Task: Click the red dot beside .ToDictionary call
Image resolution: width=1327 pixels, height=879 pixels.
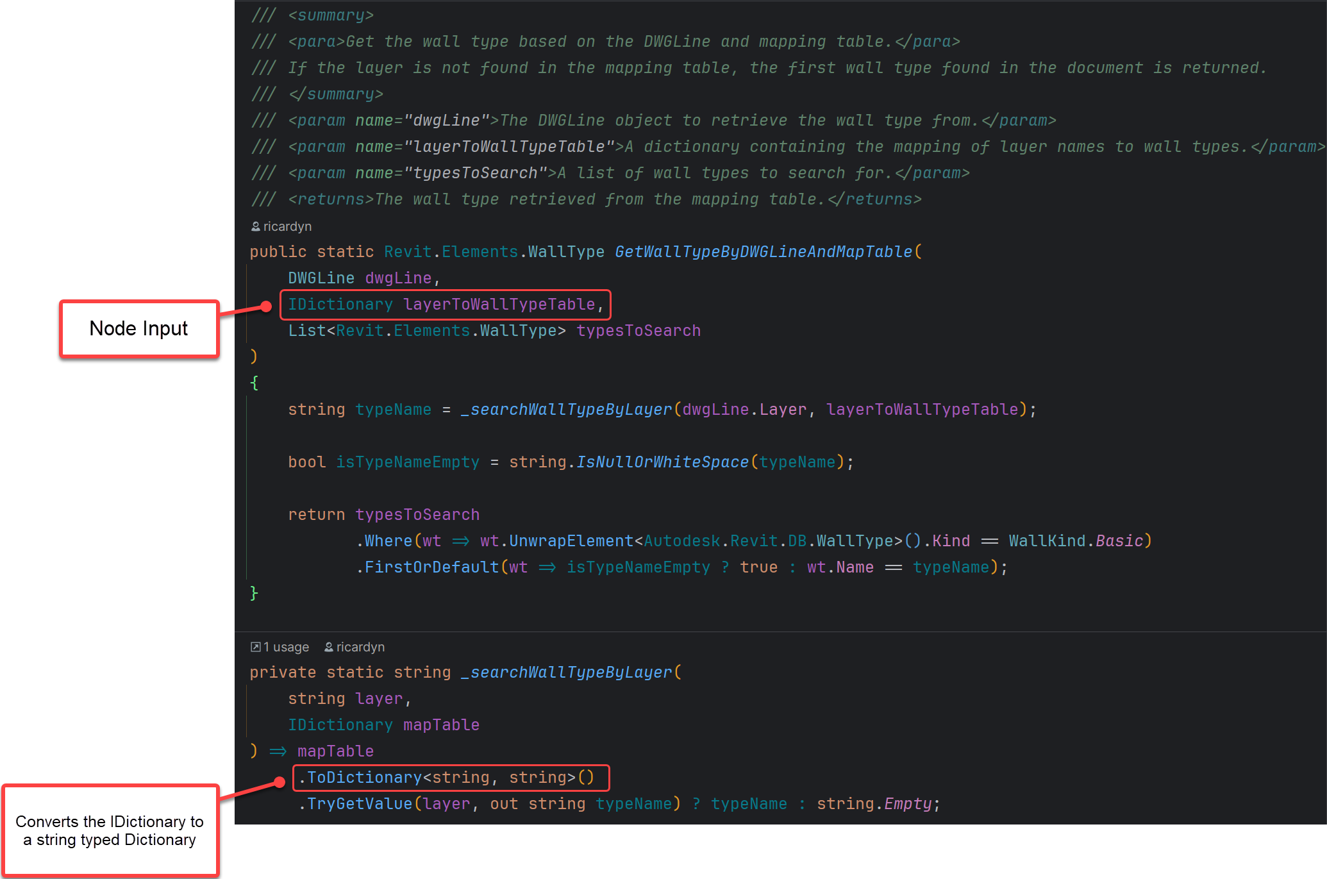Action: [280, 782]
